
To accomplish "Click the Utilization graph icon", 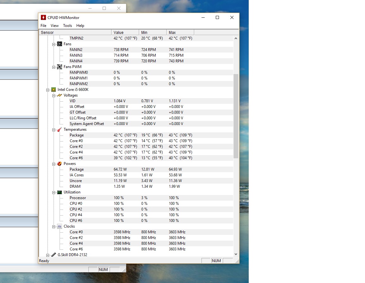I will tap(59, 192).
